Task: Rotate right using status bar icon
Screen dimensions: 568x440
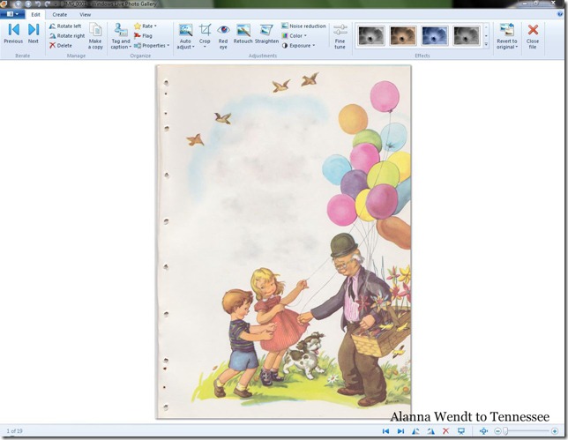Action: [x=430, y=431]
